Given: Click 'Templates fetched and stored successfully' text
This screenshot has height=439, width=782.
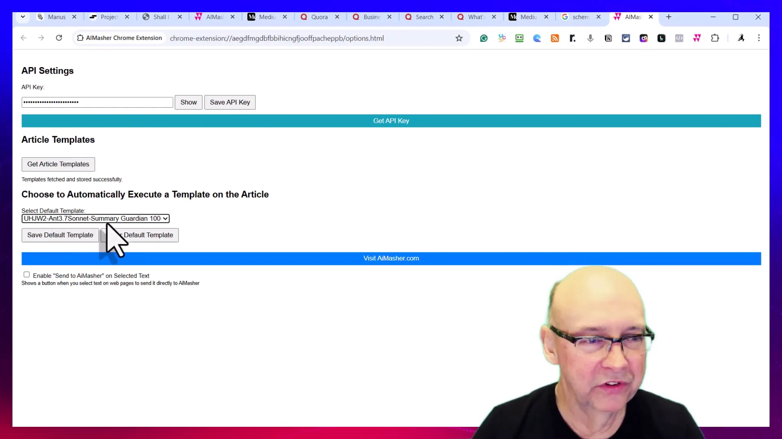Looking at the screenshot, I should coord(72,180).
